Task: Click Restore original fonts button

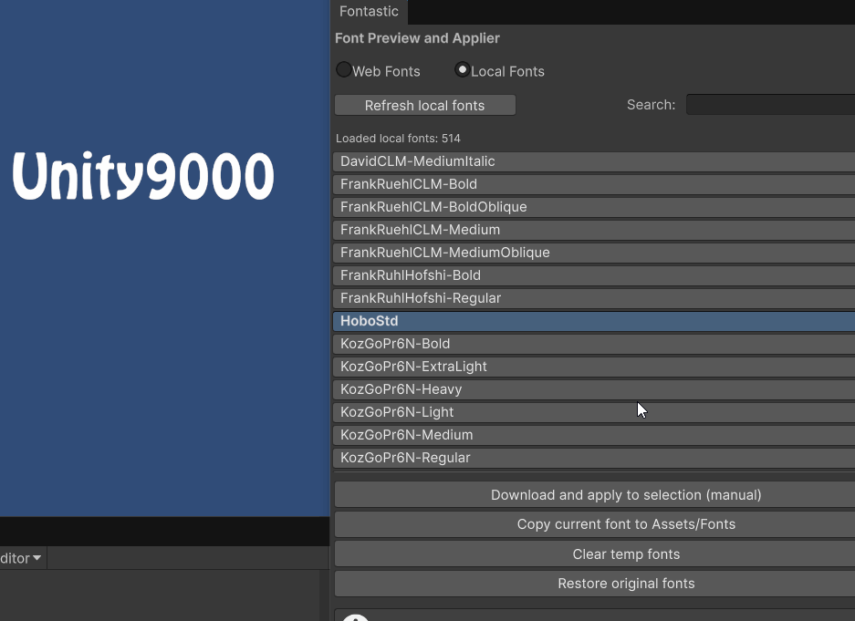Action: (x=594, y=584)
